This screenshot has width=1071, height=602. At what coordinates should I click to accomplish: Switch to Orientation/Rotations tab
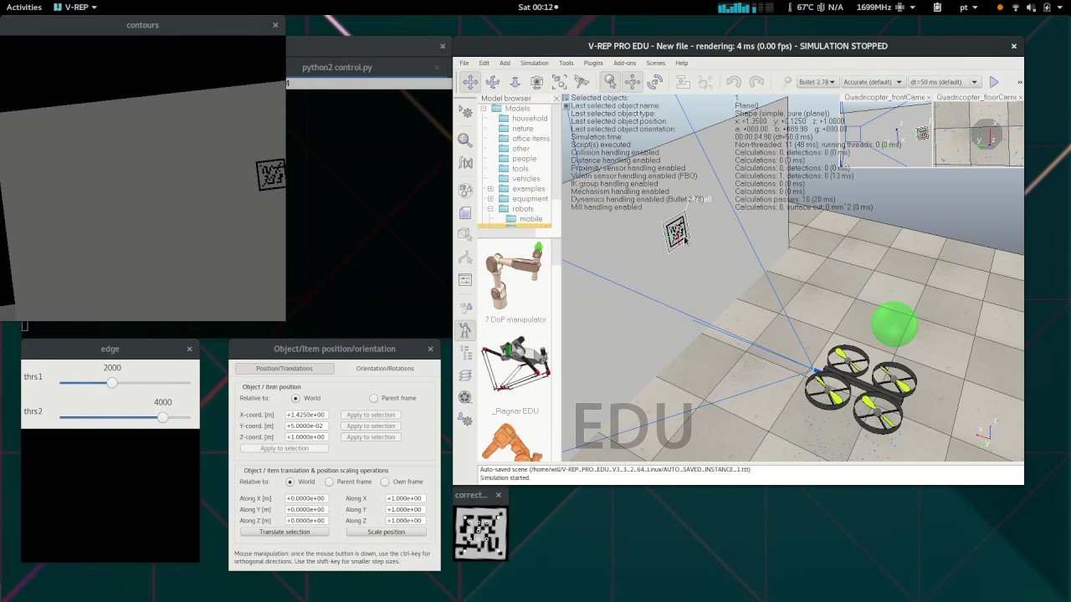[x=385, y=369]
